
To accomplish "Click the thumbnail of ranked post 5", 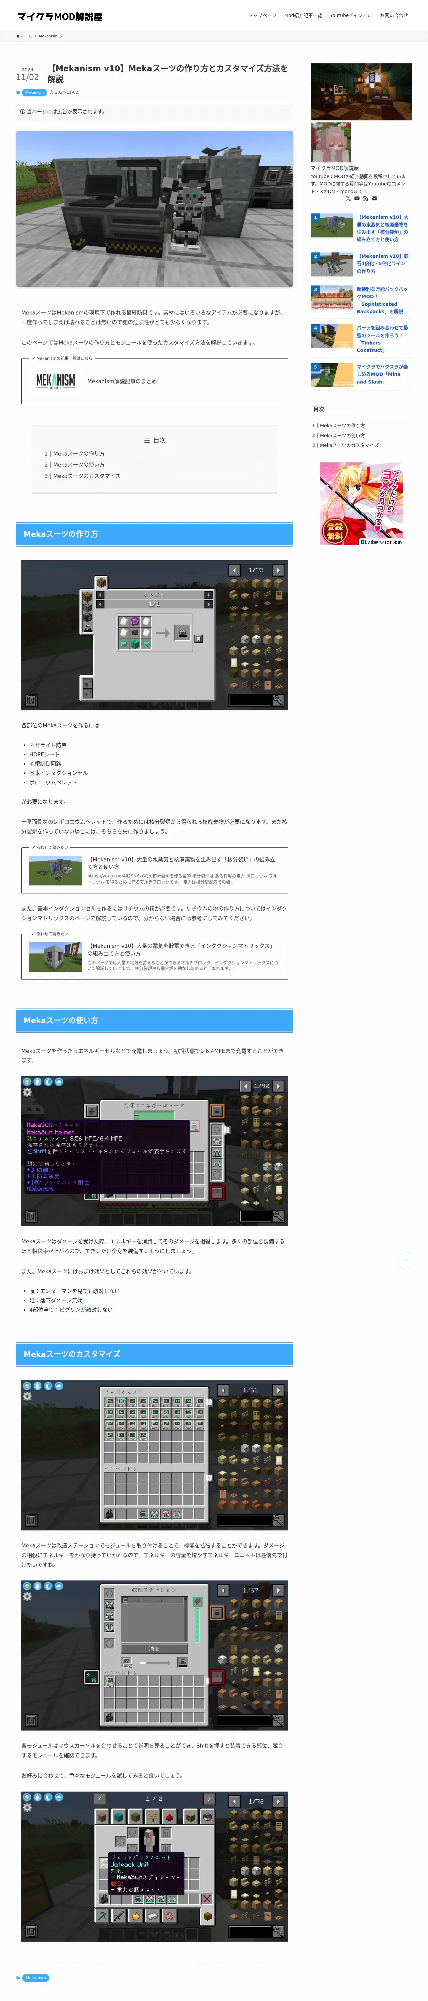I will [x=332, y=375].
